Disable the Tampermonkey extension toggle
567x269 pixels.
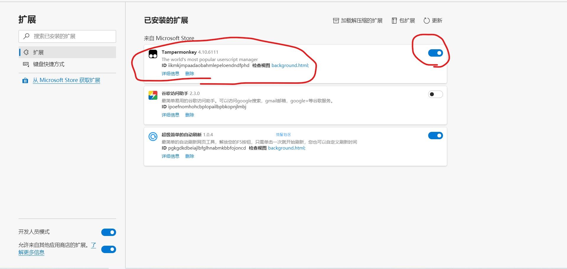click(x=436, y=53)
